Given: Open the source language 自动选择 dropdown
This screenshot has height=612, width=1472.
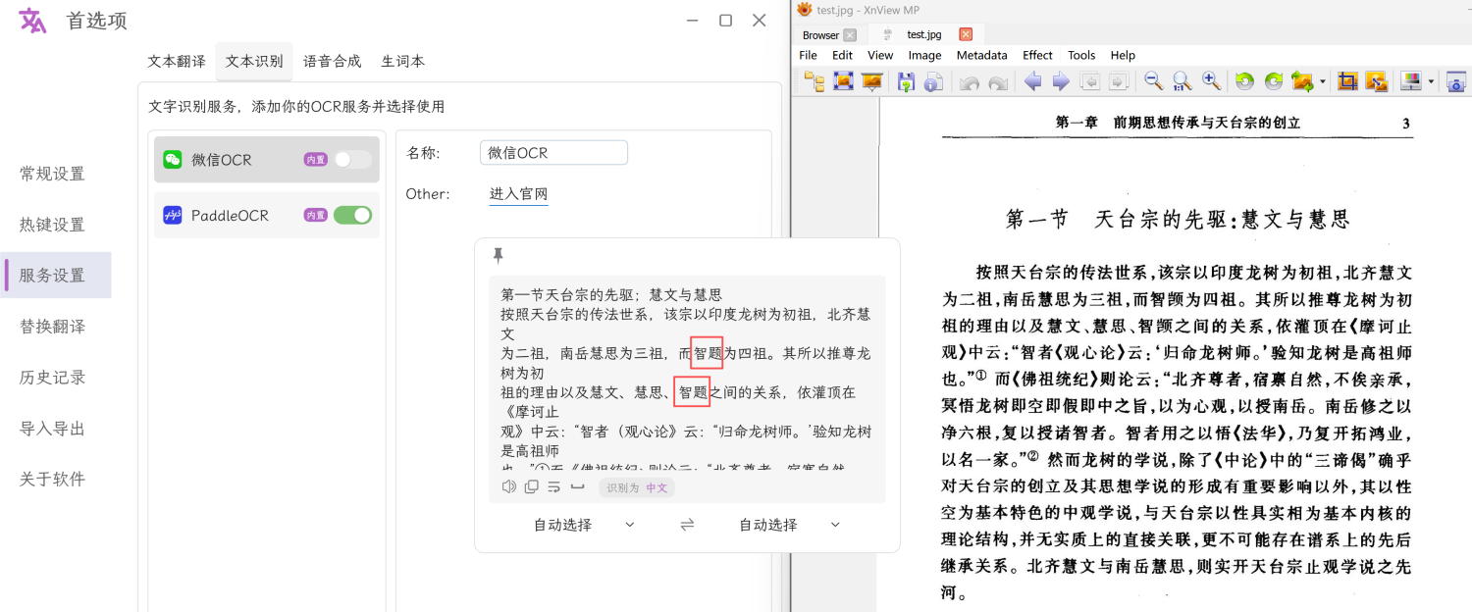Looking at the screenshot, I should pyautogui.click(x=585, y=525).
